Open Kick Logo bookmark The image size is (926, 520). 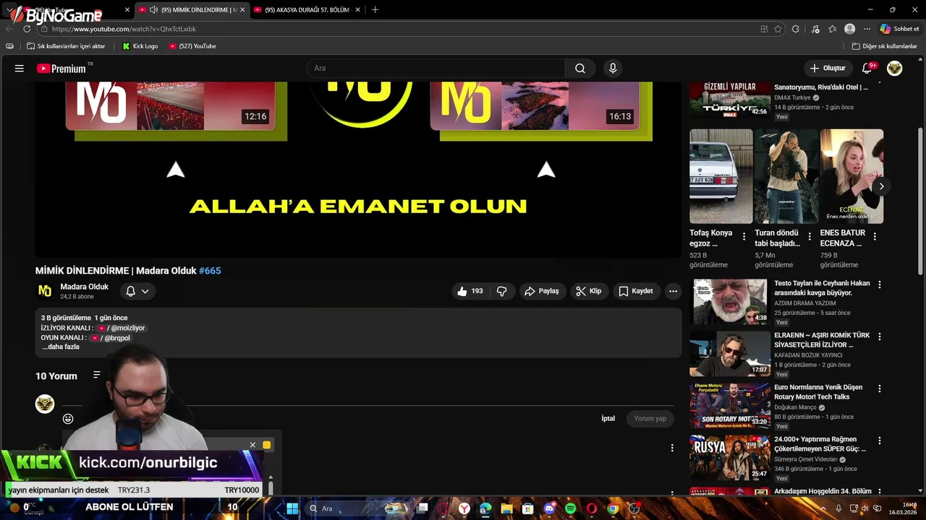(x=140, y=46)
